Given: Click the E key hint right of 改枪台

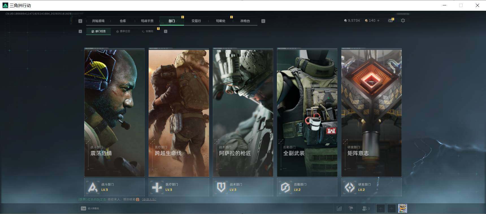Looking at the screenshot, I should click(263, 21).
